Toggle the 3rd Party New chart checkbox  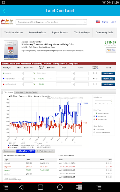[x=94, y=116]
